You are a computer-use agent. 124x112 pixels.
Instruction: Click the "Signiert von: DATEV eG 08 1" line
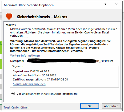pyautogui.click(x=31, y=71)
